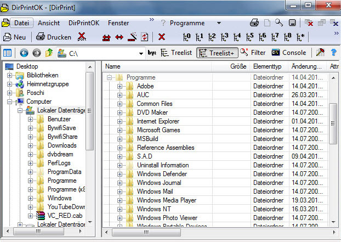Sort by the Elementtyp column header

(270, 66)
